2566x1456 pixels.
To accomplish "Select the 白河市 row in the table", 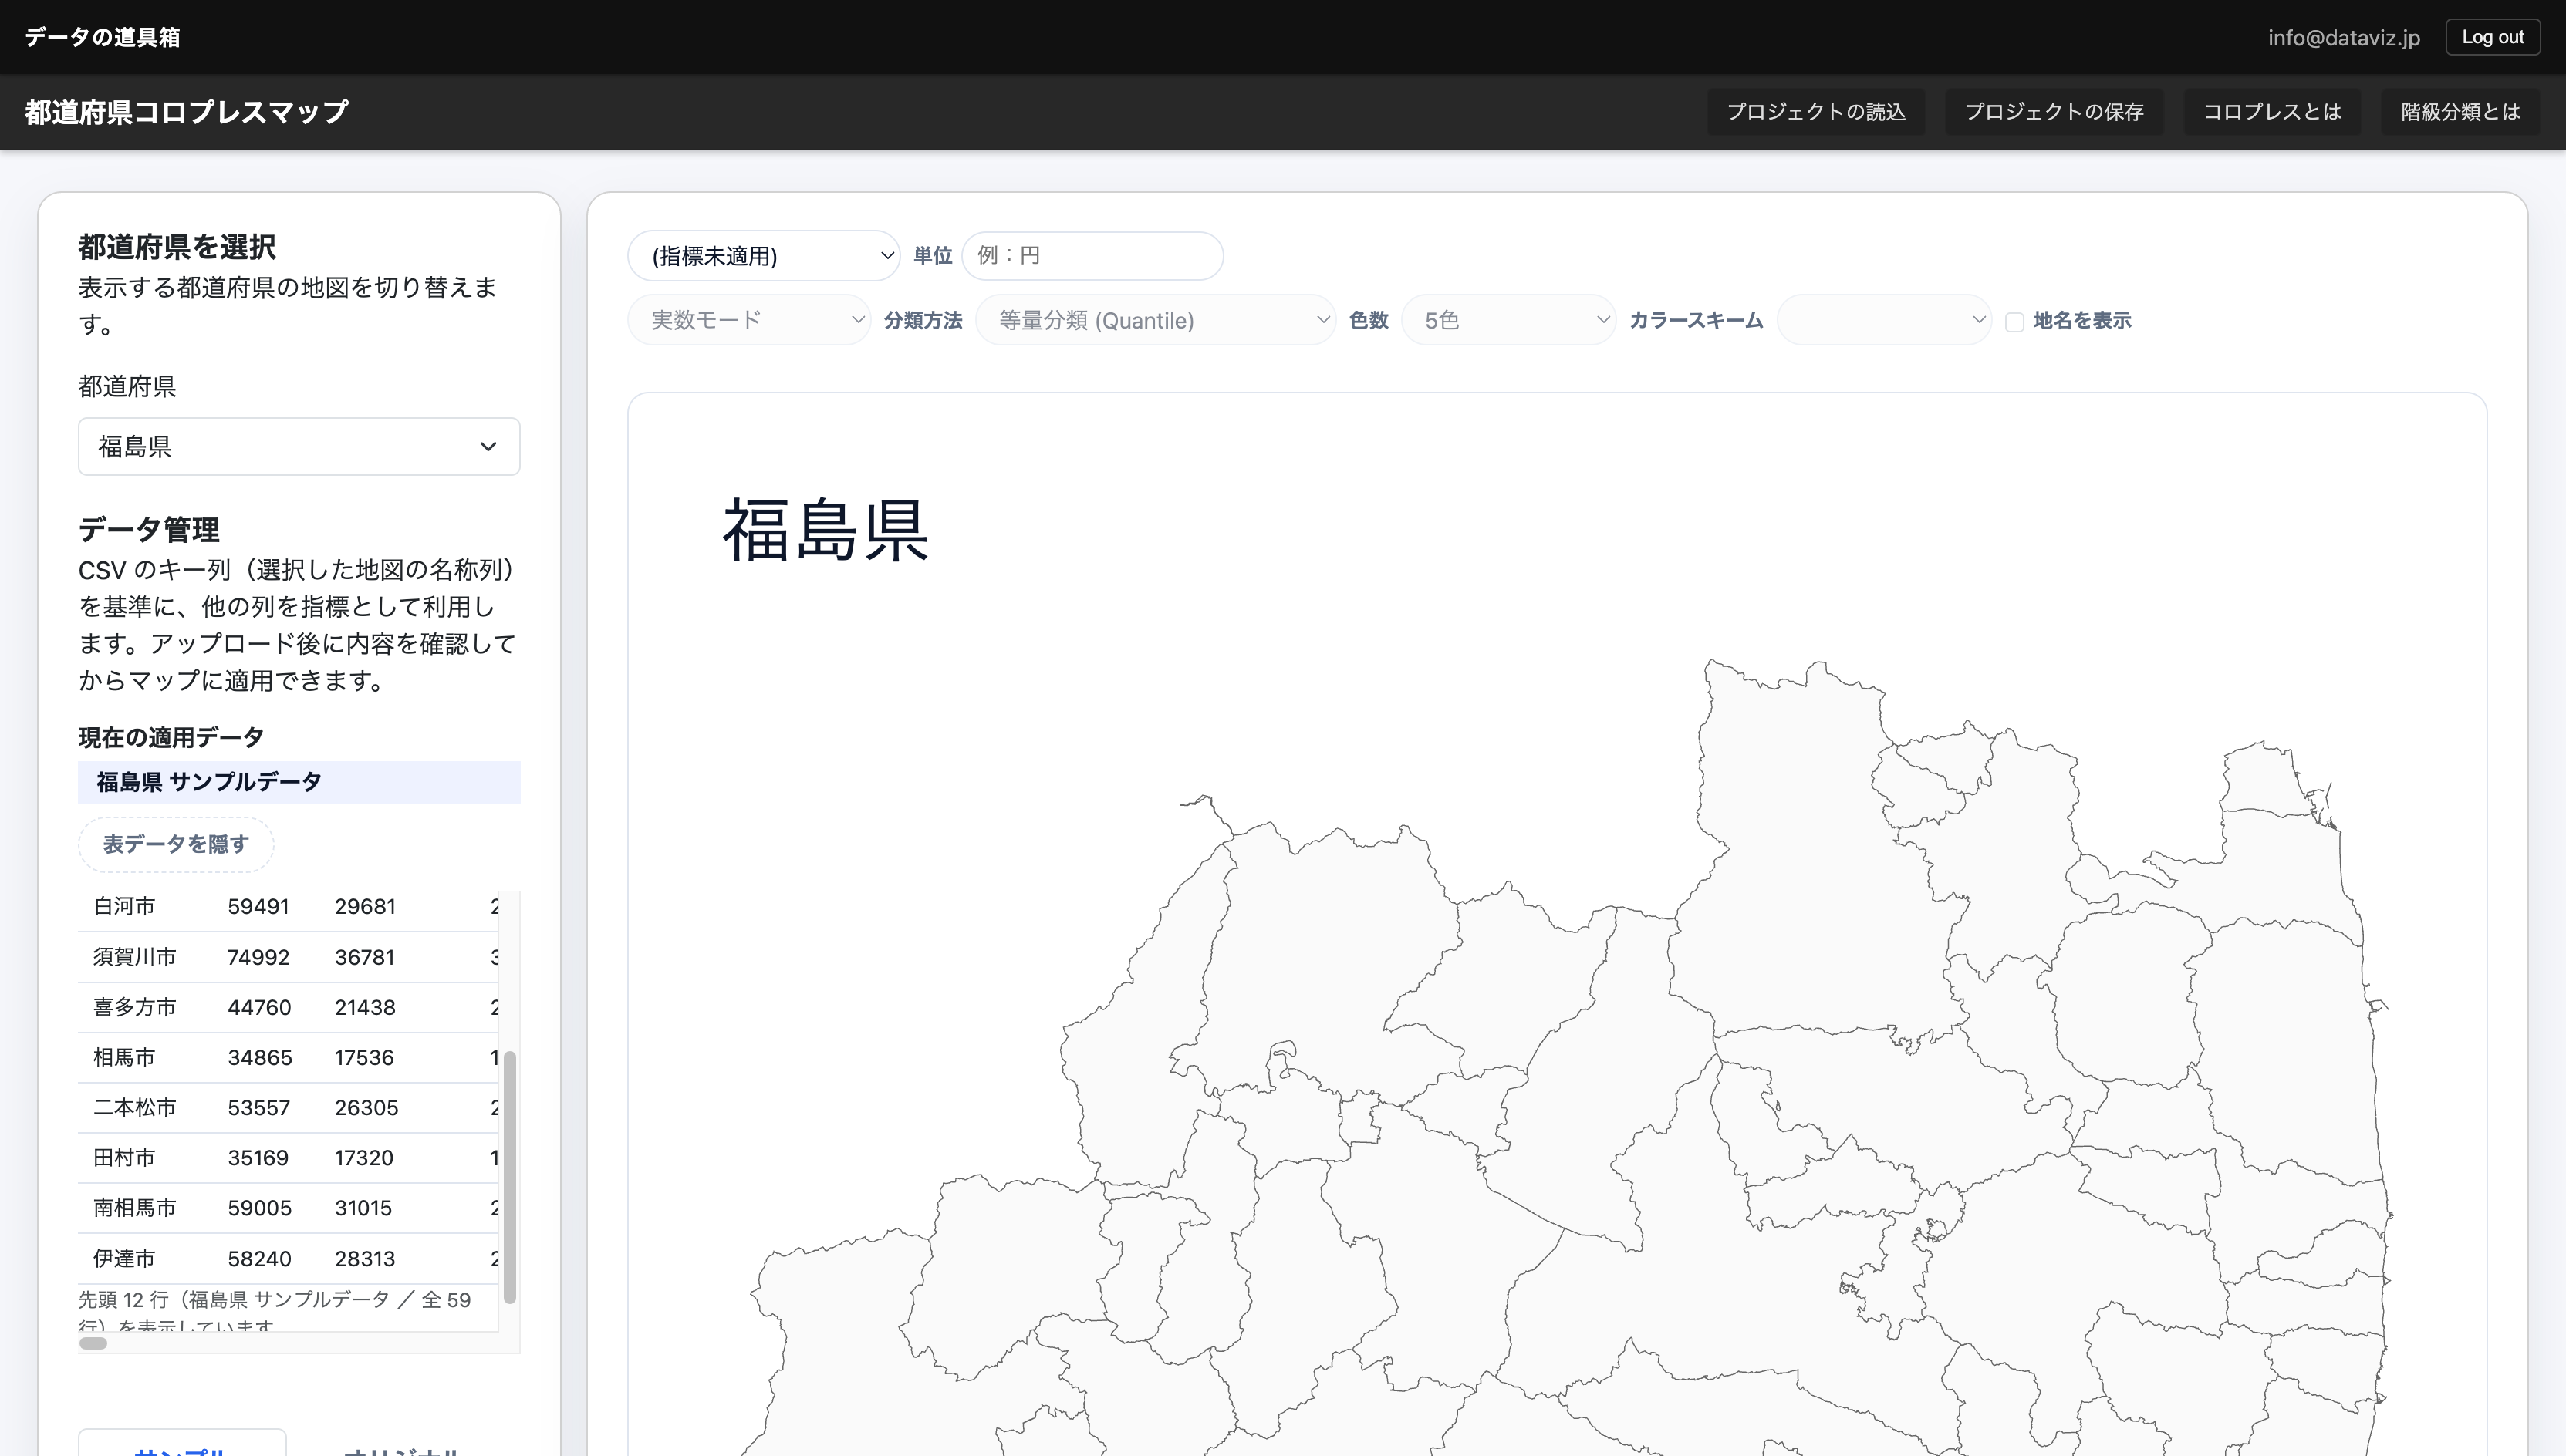I will point(250,906).
